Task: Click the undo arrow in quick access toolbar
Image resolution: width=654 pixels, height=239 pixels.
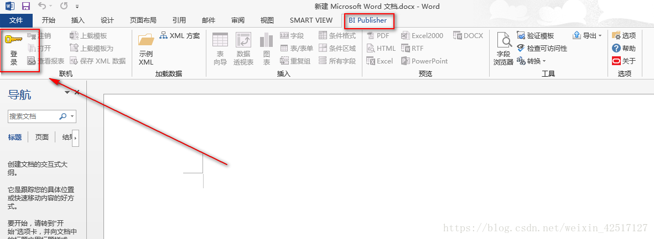Action: point(42,6)
